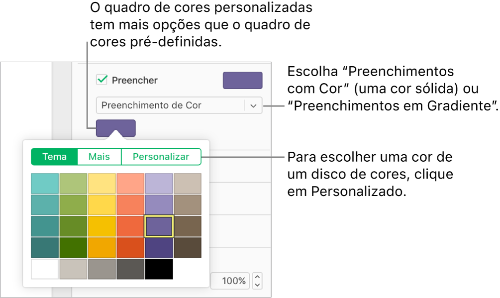Screen dimensions: 500x298
Task: Pick the light salmon swatch in top row
Action: 130,183
